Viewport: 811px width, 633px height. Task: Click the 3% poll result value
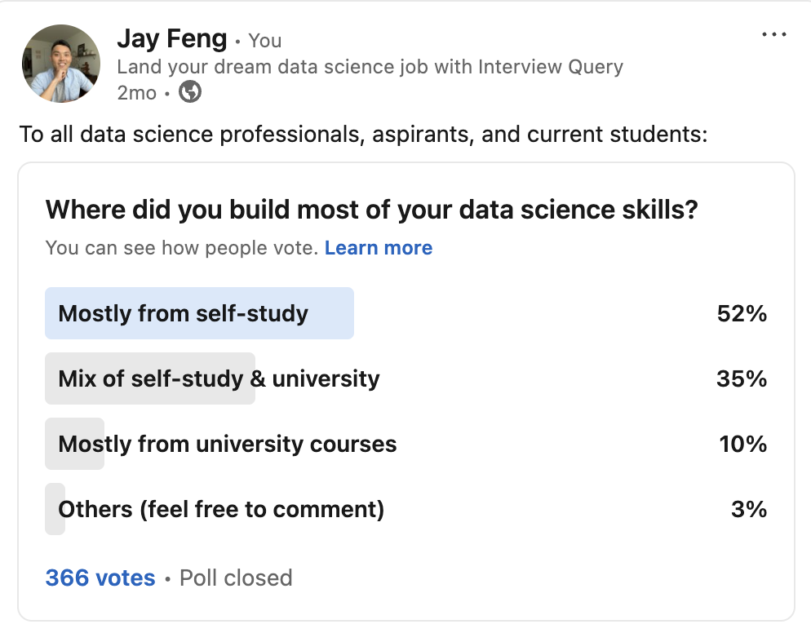749,509
